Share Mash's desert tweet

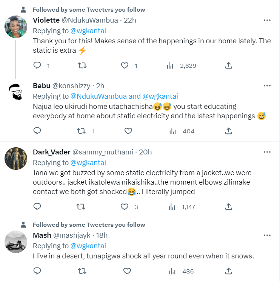(228, 271)
